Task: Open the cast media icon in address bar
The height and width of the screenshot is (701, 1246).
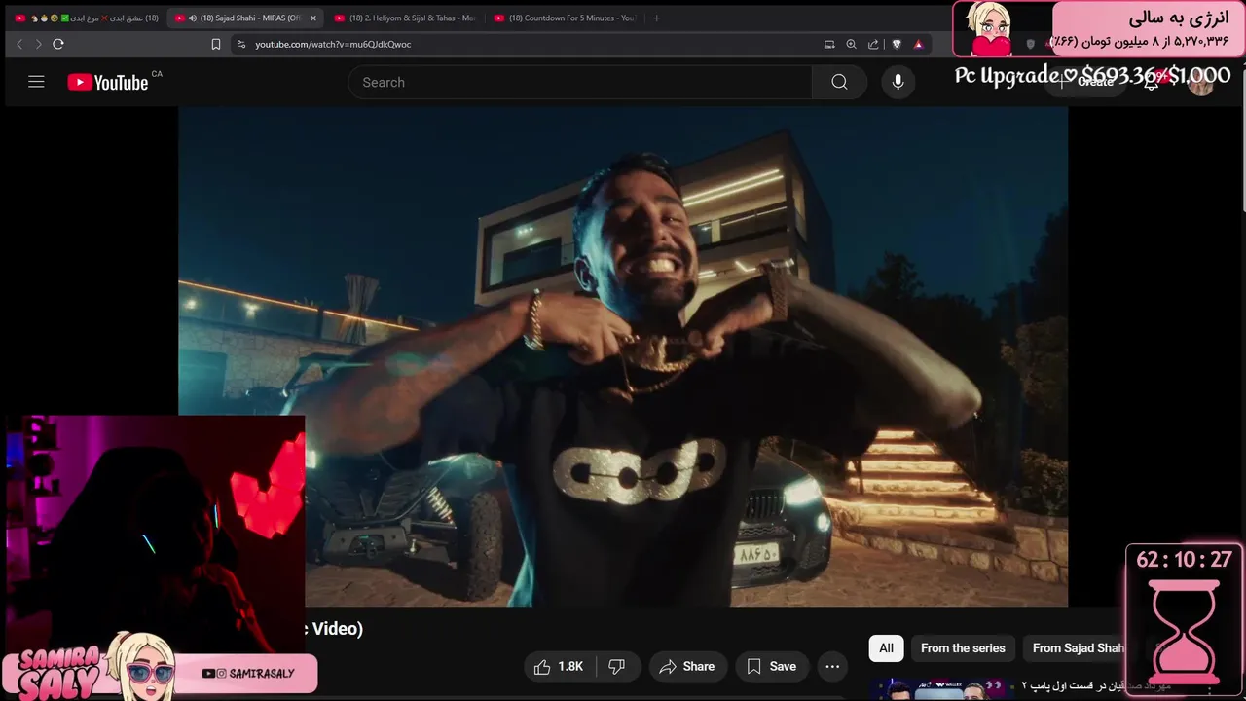Action: (x=829, y=44)
